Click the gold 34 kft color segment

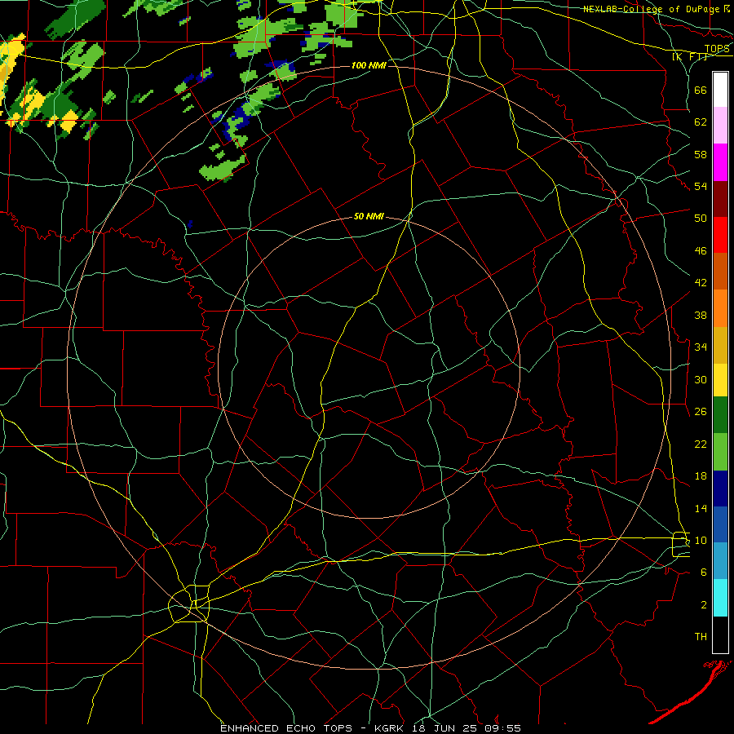[x=720, y=345]
